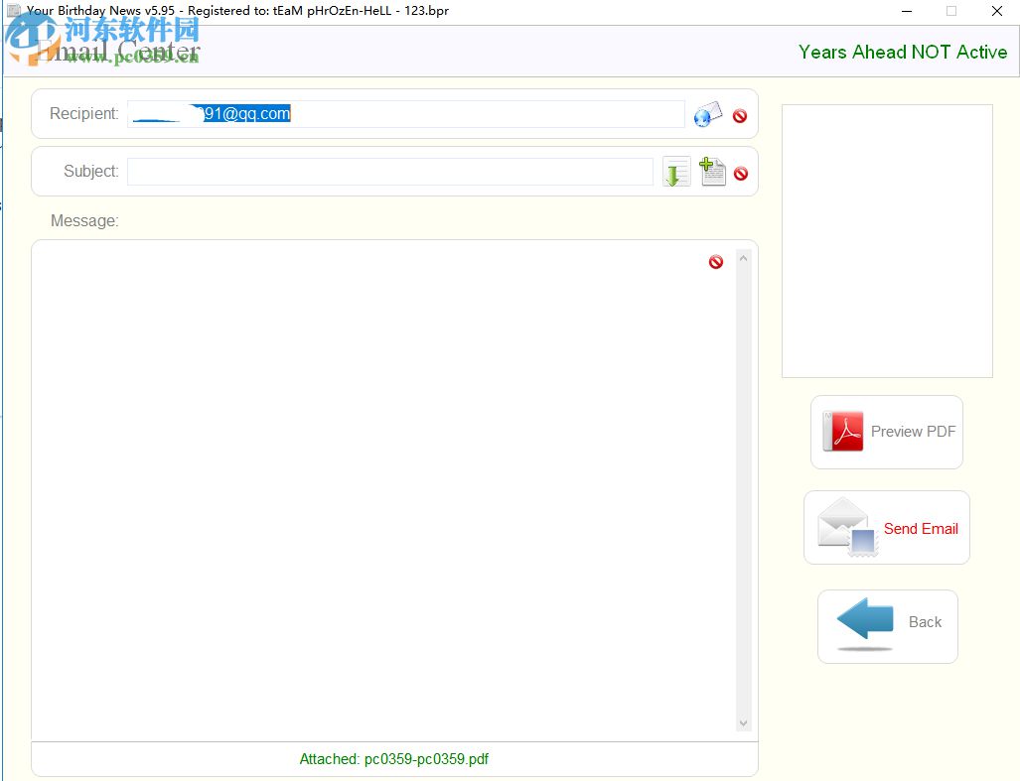
Task: Clear the Recipient field with red icon
Action: pyautogui.click(x=740, y=116)
